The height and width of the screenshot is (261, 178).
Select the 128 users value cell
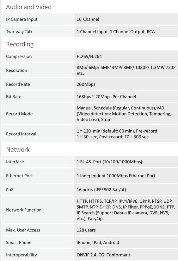[x=126, y=230]
